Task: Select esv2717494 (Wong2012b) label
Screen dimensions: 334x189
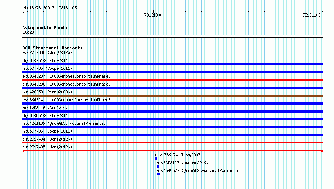Action: coord(47,139)
